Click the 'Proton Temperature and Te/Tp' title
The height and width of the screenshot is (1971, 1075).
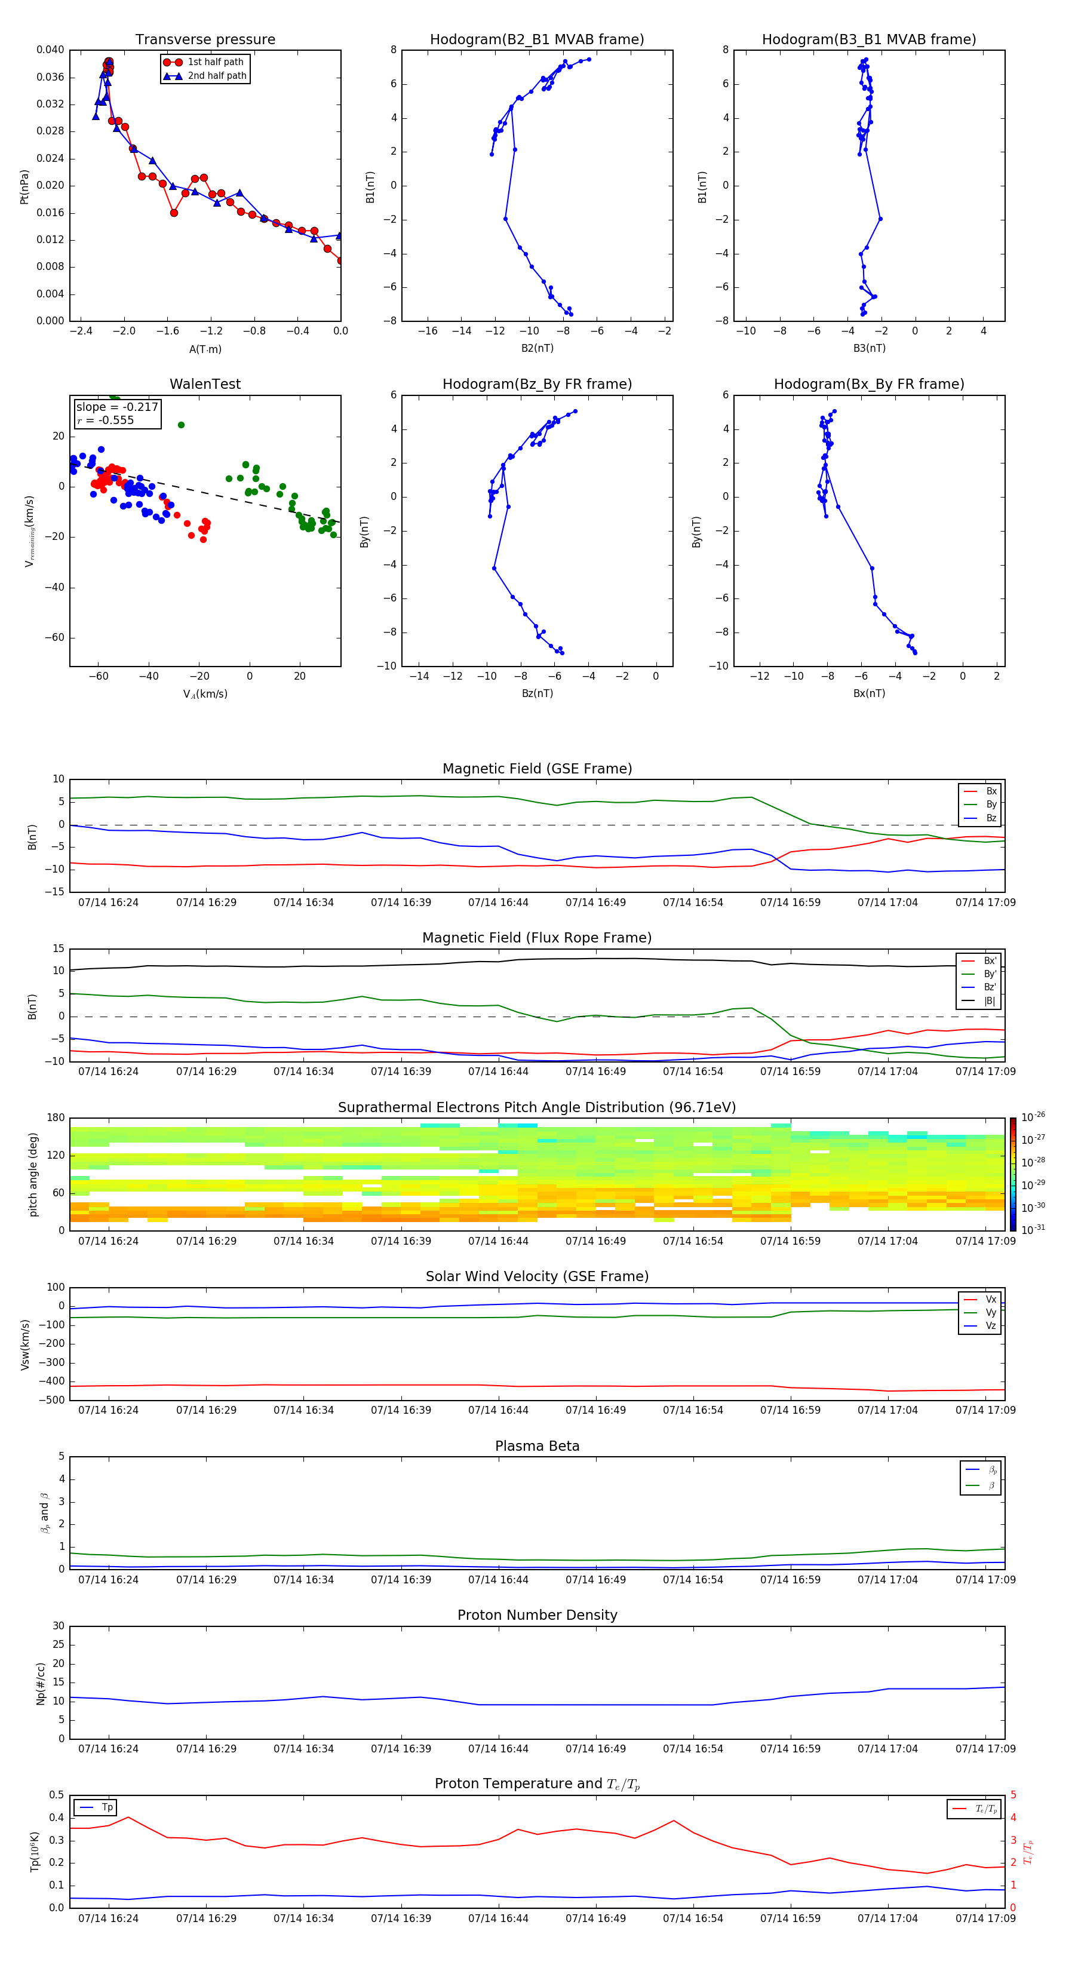[537, 1783]
